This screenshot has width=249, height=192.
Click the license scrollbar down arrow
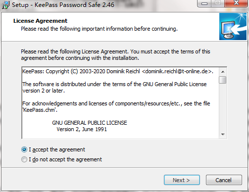(223, 135)
